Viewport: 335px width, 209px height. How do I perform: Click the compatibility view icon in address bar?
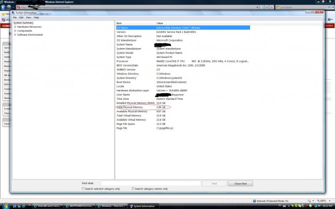262,7
